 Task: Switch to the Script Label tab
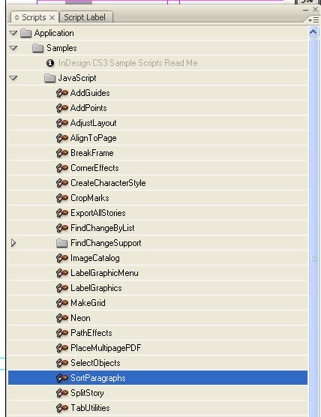[85, 17]
